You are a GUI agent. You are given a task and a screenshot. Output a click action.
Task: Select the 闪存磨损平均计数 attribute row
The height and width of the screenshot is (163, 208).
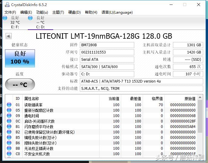tap(101, 126)
